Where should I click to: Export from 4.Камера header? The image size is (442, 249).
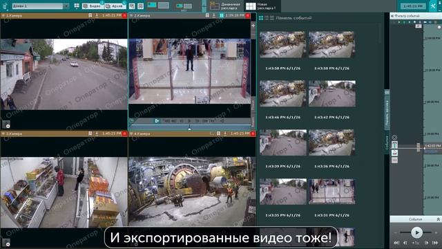tap(225, 133)
